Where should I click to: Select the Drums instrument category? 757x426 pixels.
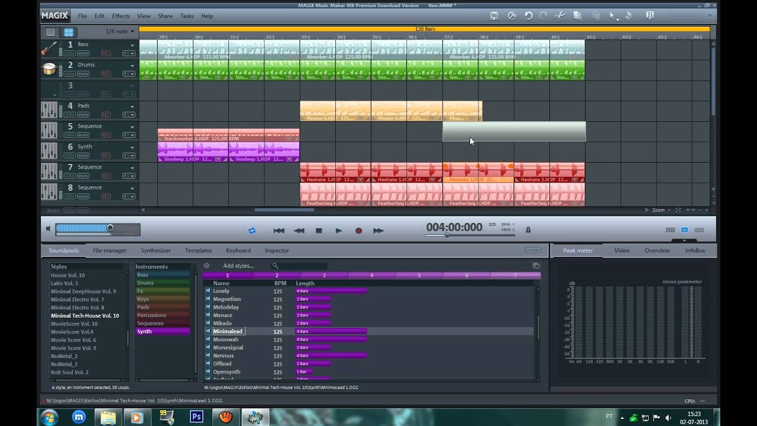pos(162,283)
